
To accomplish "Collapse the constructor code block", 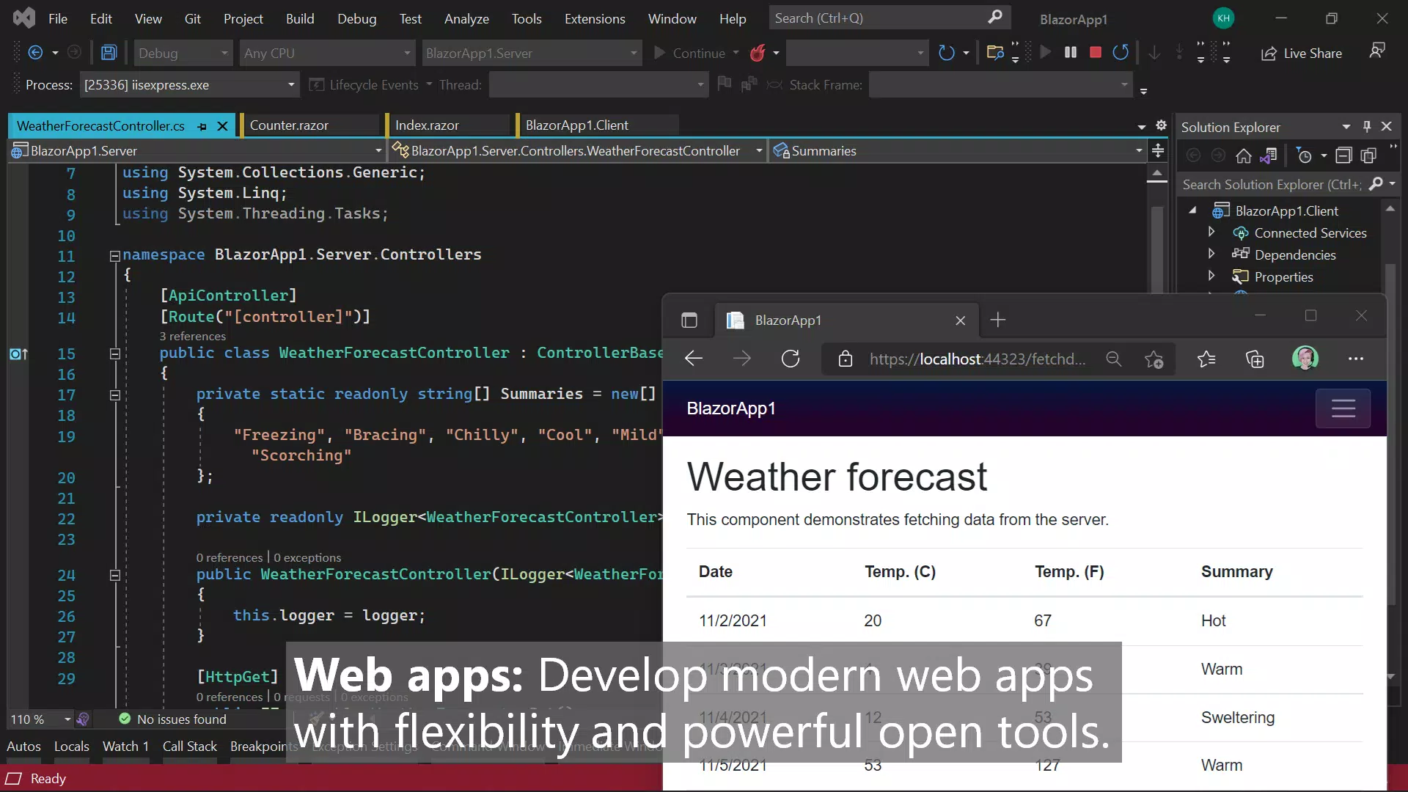I will [x=115, y=575].
